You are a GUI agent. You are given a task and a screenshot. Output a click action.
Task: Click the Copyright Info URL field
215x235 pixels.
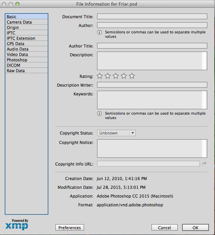click(x=148, y=164)
